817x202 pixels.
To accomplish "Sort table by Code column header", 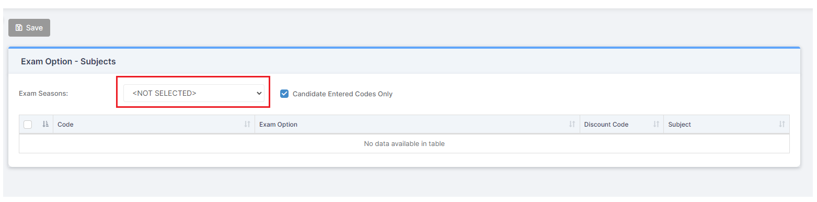I will click(65, 125).
